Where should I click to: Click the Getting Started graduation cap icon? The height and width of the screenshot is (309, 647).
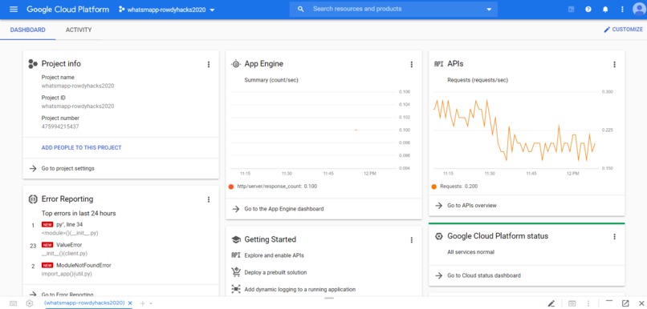pos(236,239)
